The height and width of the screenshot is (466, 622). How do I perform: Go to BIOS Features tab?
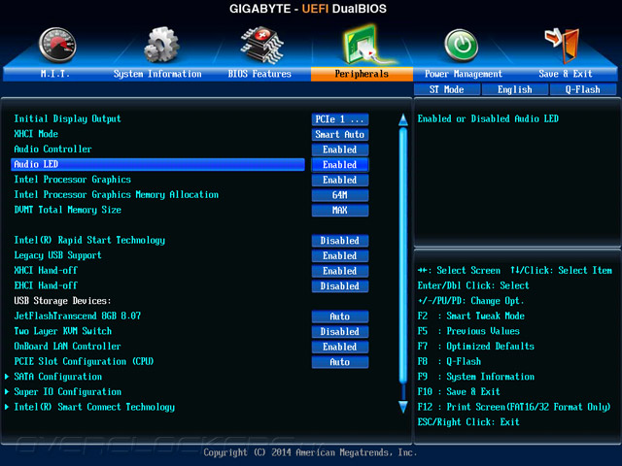point(259,74)
